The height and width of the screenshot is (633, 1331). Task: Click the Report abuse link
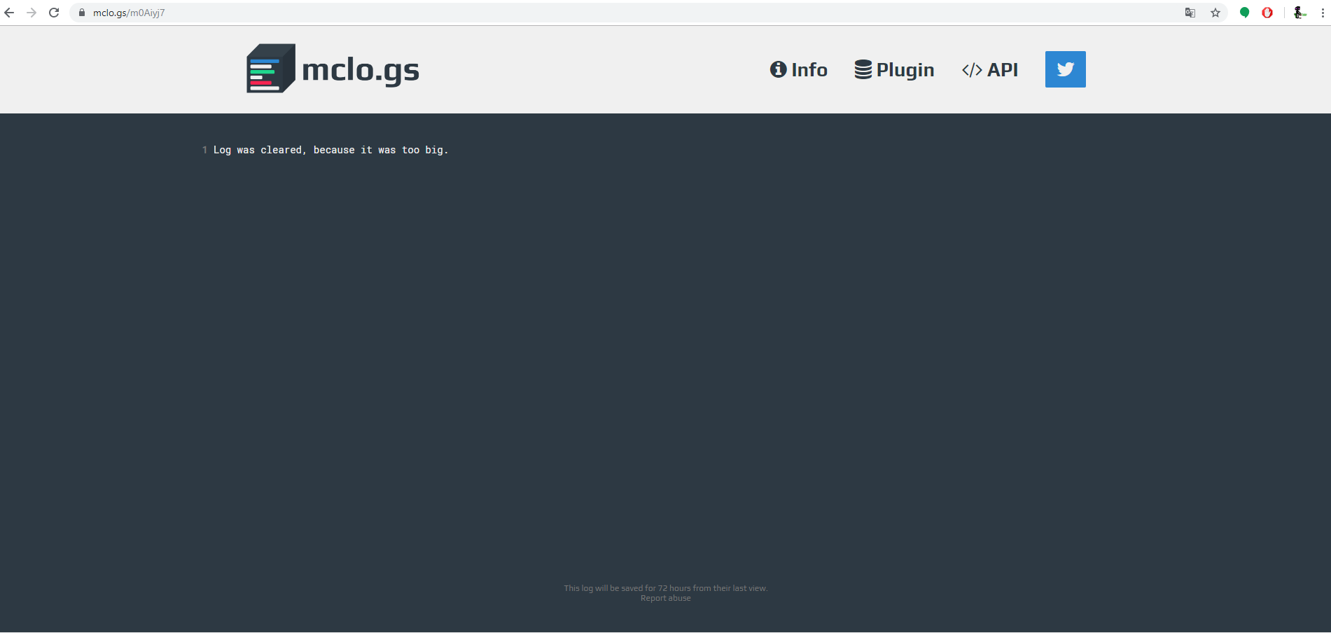(666, 598)
